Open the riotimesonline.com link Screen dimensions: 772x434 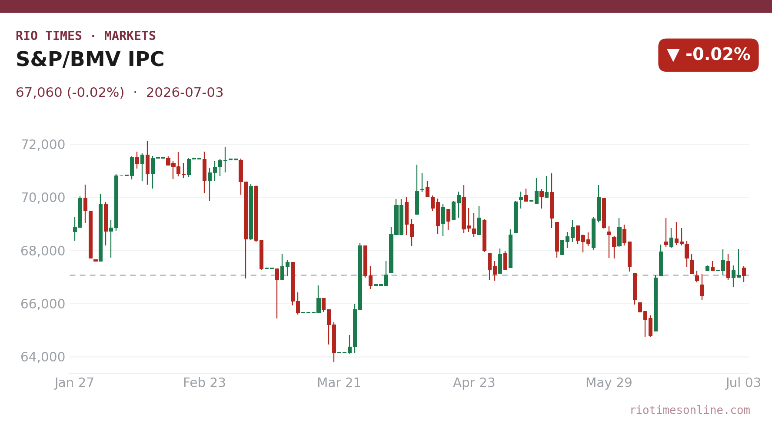690,411
